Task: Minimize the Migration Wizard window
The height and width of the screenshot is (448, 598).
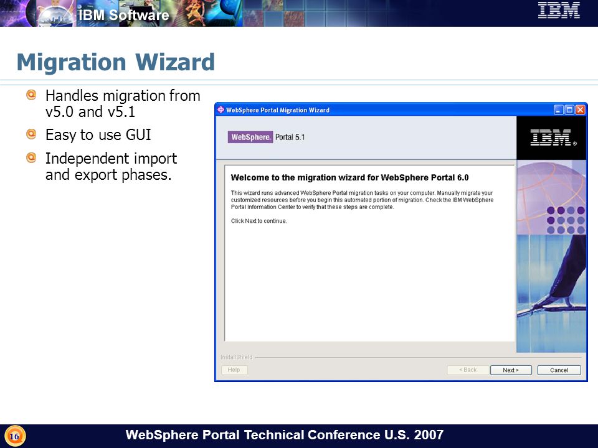Action: (559, 110)
